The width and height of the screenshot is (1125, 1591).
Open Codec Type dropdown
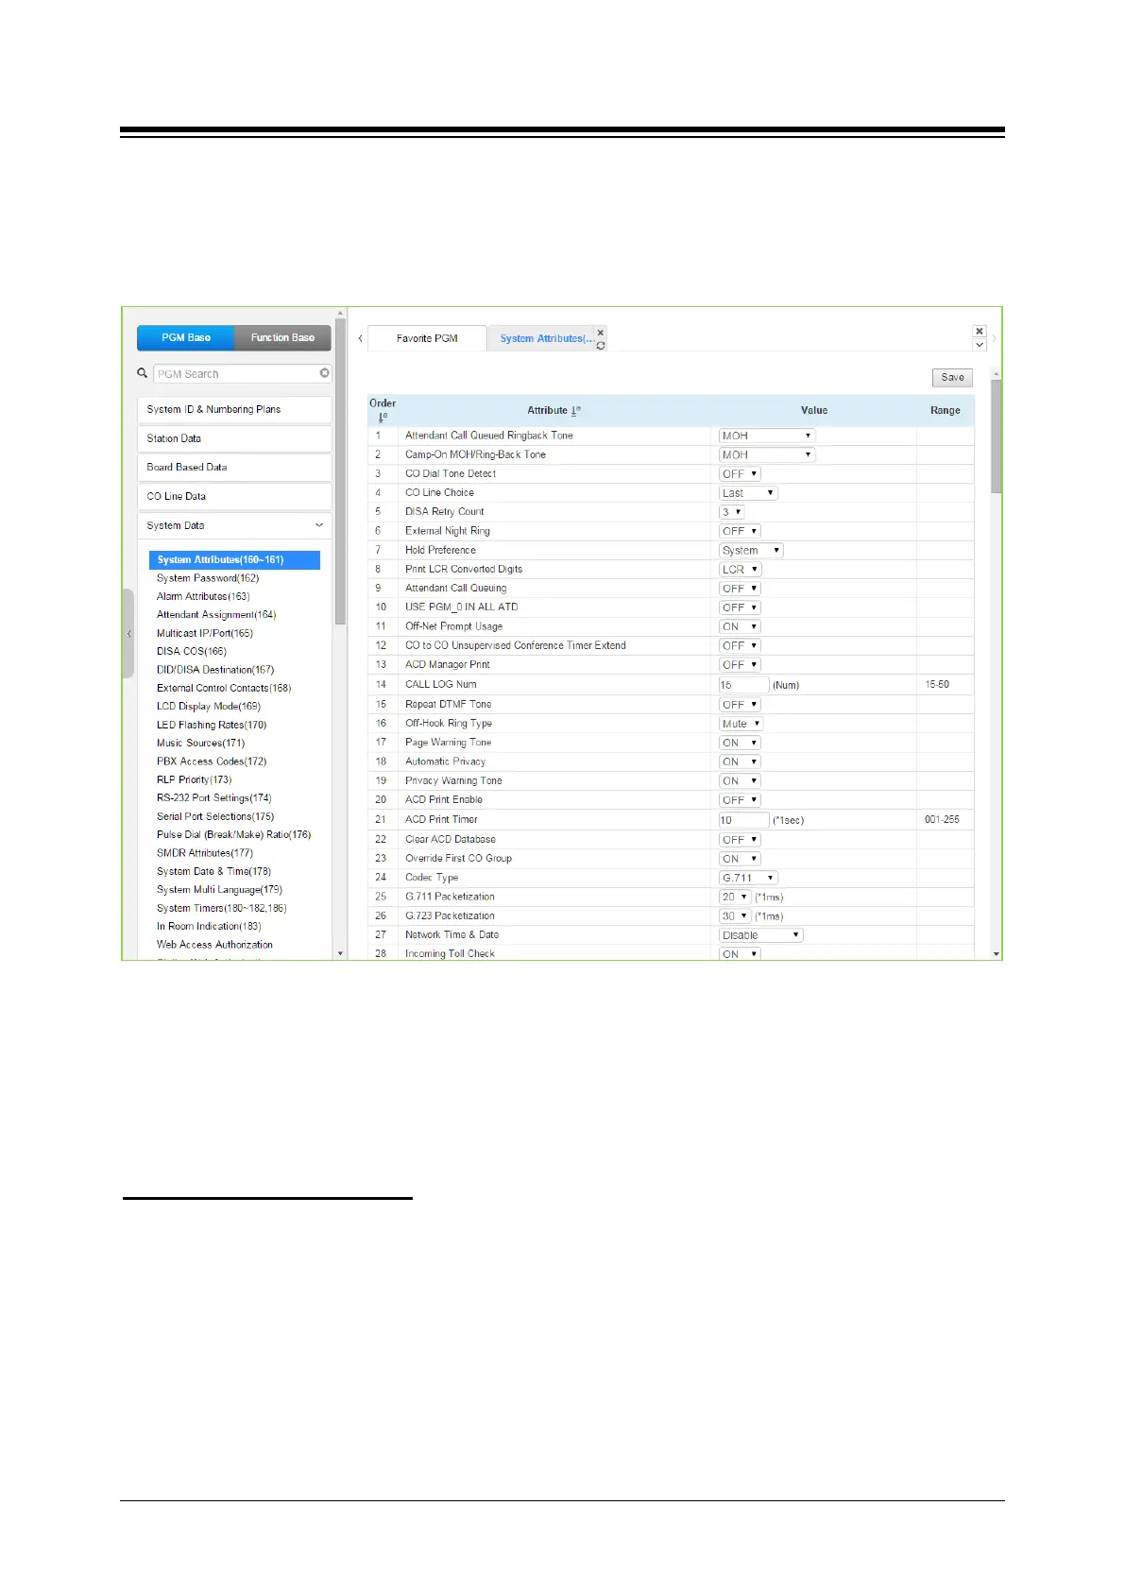tap(748, 878)
